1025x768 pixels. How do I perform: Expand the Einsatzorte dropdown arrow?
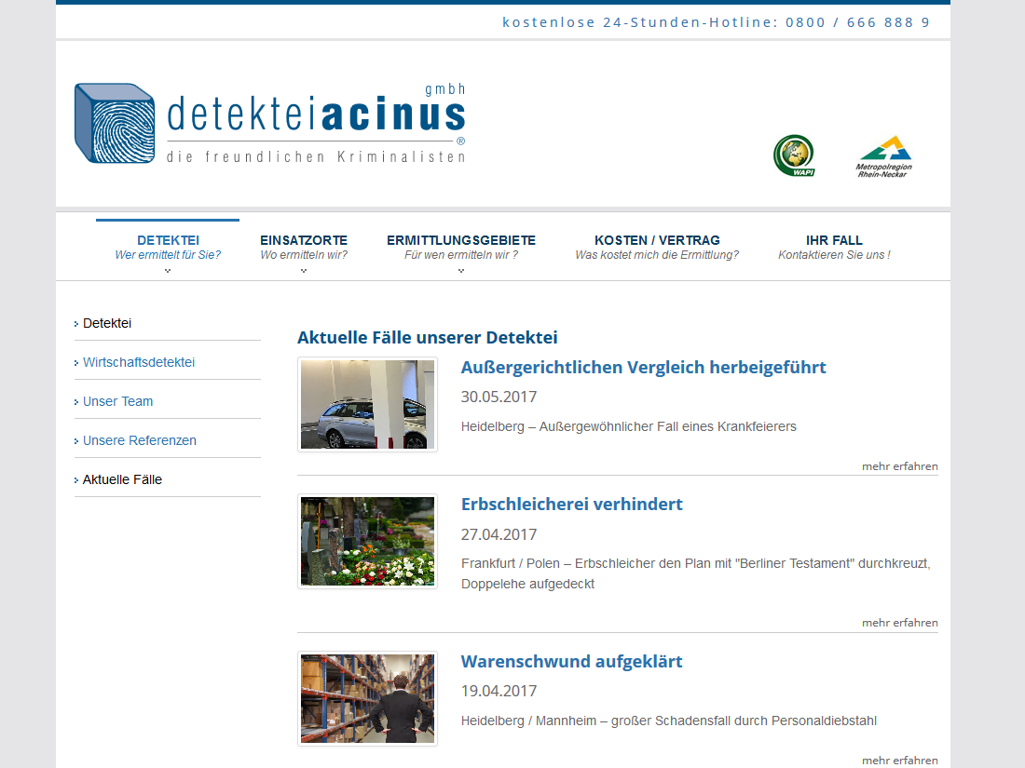(x=304, y=271)
